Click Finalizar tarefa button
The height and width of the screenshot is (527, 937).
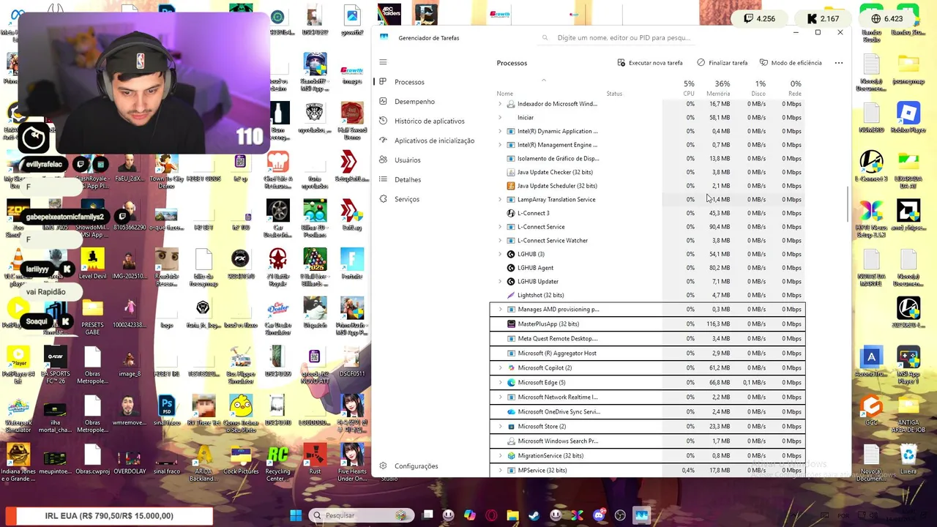(723, 63)
